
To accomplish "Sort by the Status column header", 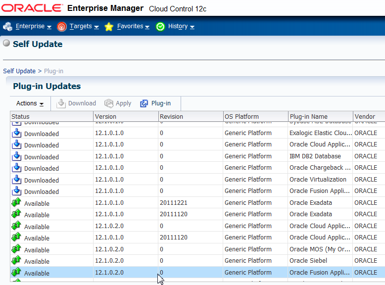I will tap(51, 116).
